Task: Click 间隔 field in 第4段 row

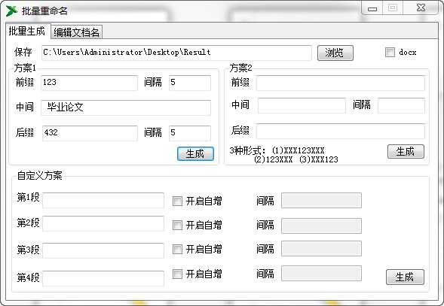Action: [321, 273]
